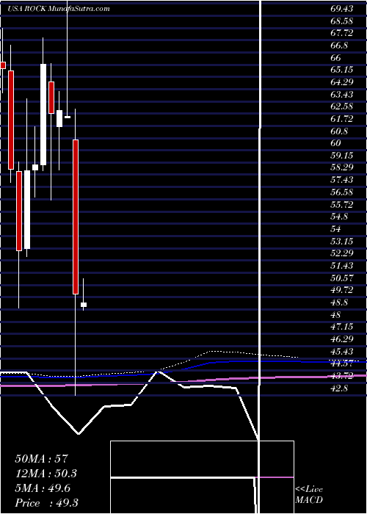Select the 42.8 price label
This screenshot has width=367, height=514.
point(339,388)
